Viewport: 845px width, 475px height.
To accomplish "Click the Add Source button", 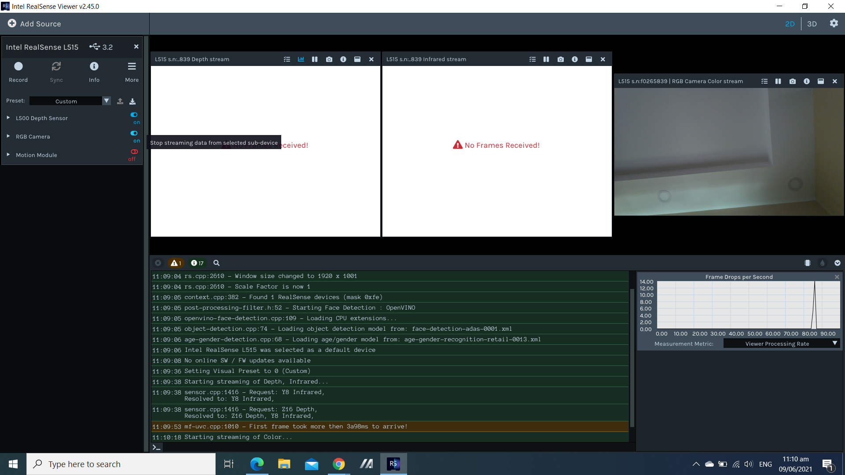I will (x=34, y=24).
